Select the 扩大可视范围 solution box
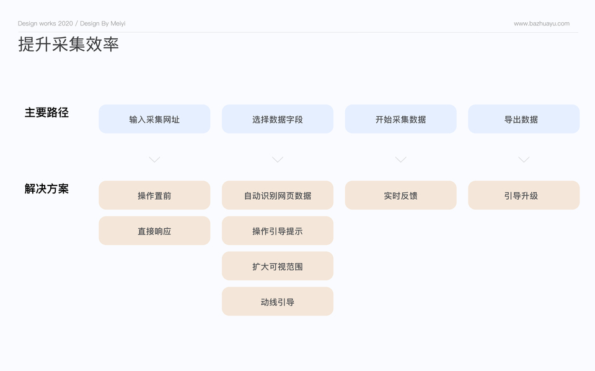The height and width of the screenshot is (371, 595). [278, 266]
